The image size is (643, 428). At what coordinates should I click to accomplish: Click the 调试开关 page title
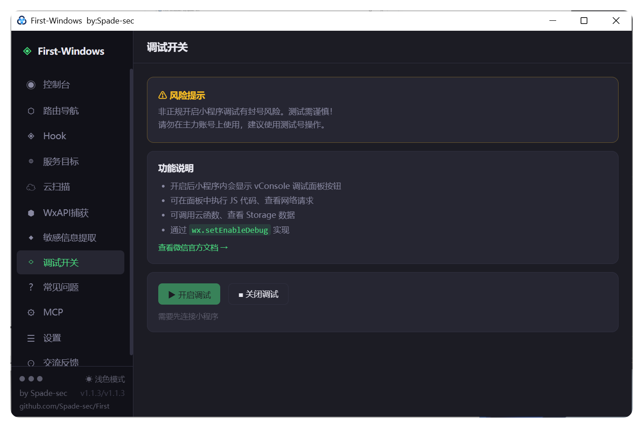pyautogui.click(x=167, y=47)
